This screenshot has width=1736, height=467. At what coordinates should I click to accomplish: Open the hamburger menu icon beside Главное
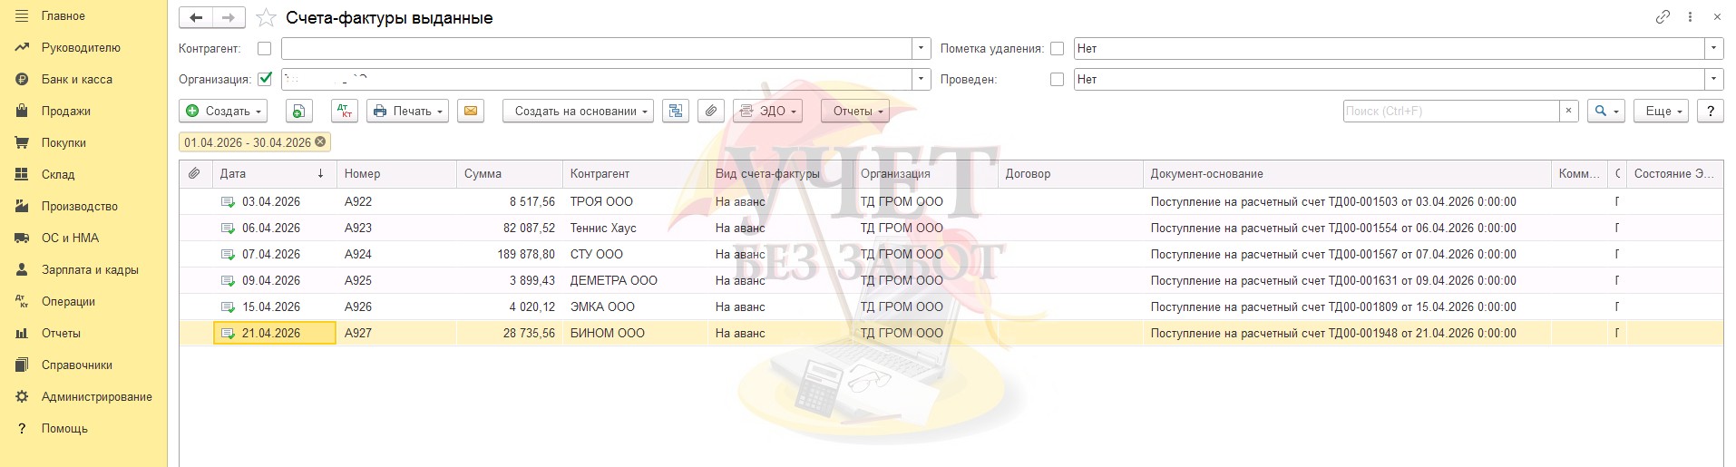22,16
